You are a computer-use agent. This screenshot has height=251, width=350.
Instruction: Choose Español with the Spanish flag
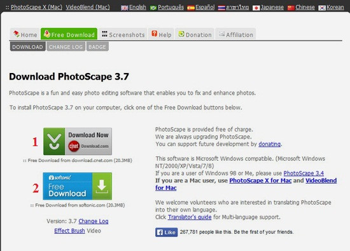click(201, 8)
